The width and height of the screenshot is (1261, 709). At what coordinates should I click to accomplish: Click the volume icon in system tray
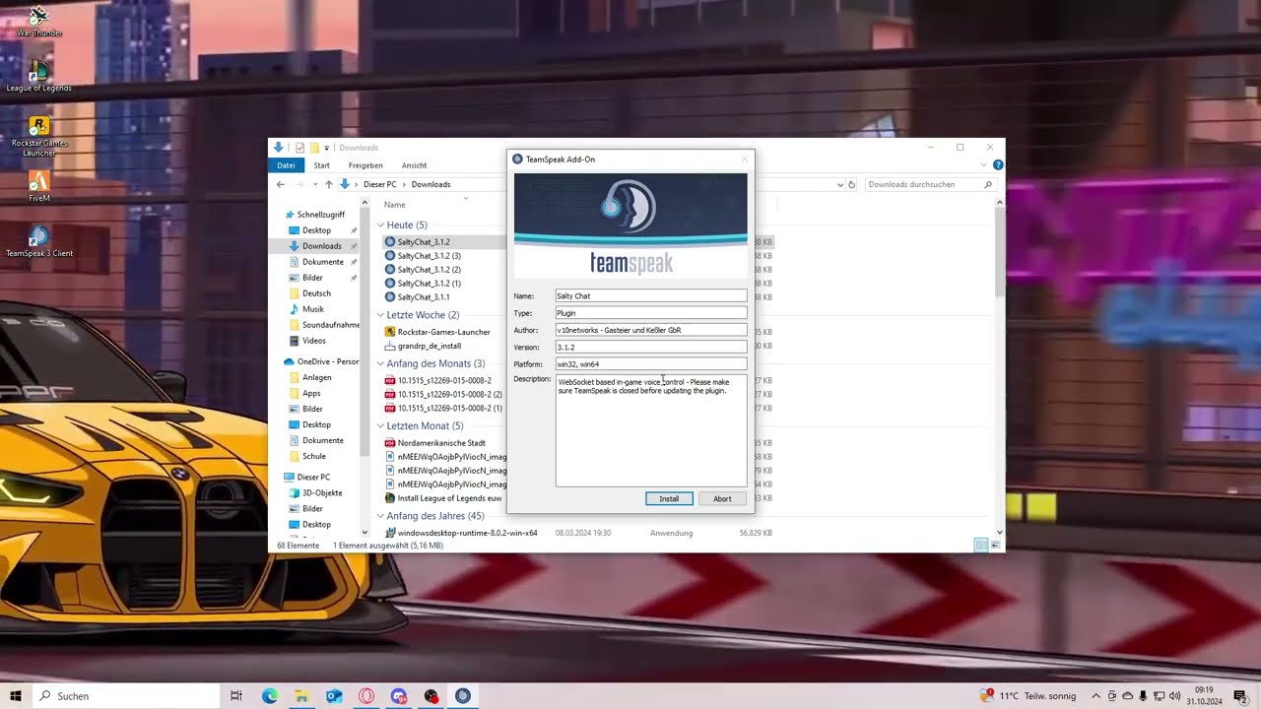click(1174, 696)
